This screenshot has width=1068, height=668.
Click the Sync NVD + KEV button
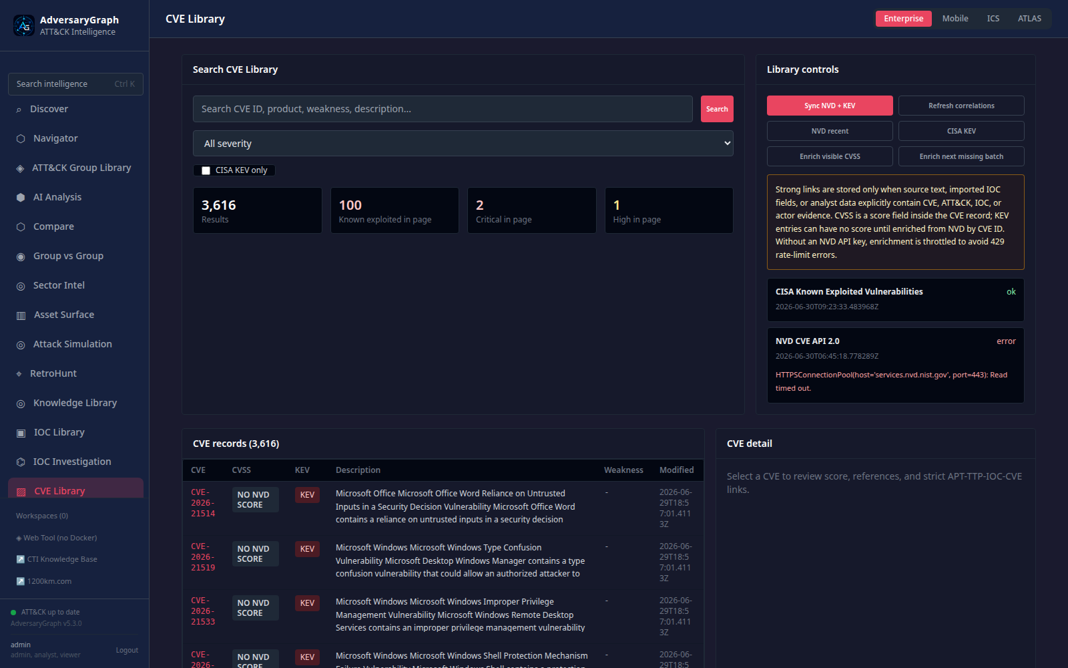click(830, 106)
